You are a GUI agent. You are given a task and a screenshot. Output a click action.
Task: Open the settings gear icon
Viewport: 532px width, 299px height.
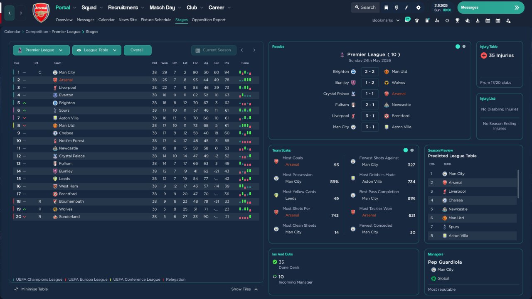(x=418, y=7)
